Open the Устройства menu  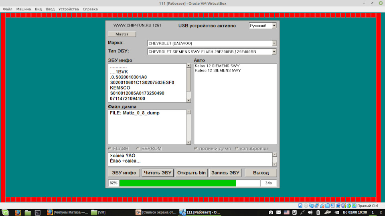click(x=69, y=9)
